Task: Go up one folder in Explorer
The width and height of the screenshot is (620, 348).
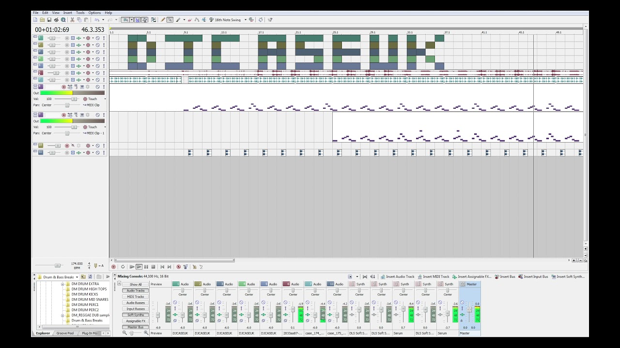Action: (84, 277)
